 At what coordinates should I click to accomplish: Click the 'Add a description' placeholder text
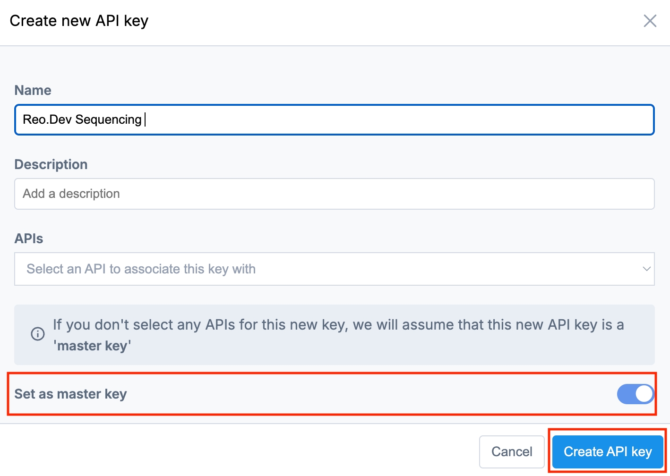[x=71, y=194]
